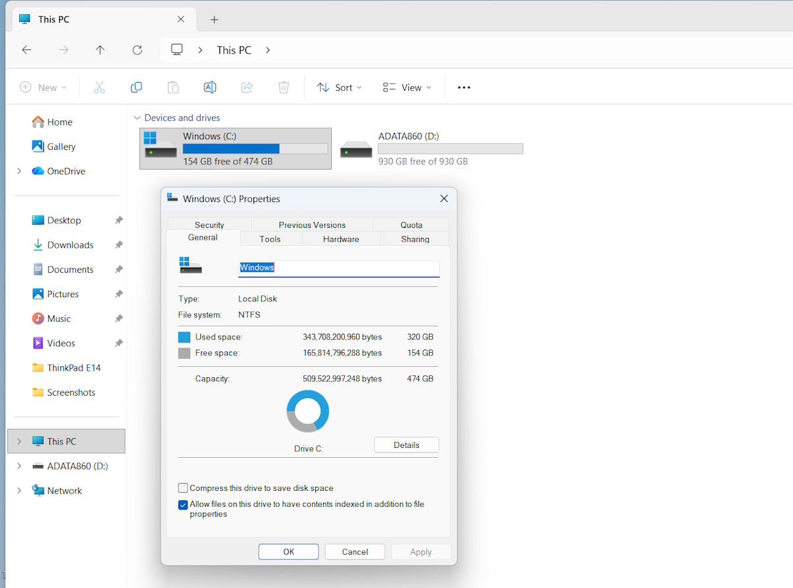The height and width of the screenshot is (588, 793).
Task: Click the Details button
Action: click(406, 445)
